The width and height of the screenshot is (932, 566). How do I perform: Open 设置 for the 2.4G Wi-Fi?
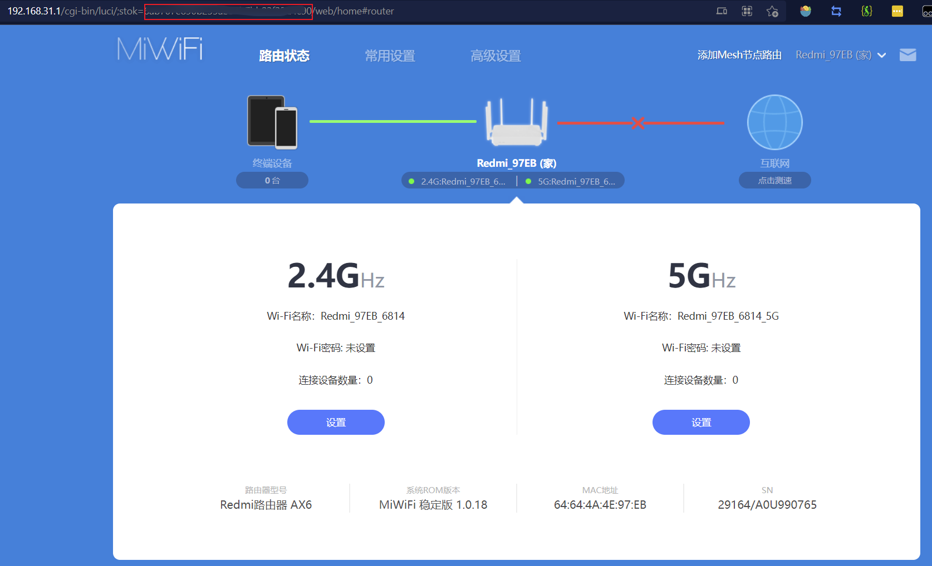(x=336, y=423)
